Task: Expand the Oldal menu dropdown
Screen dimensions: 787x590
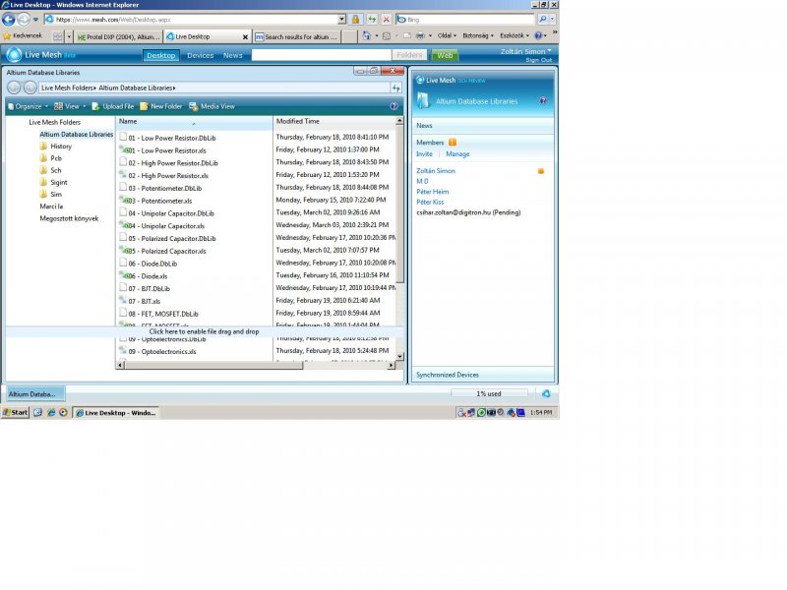Action: [447, 36]
